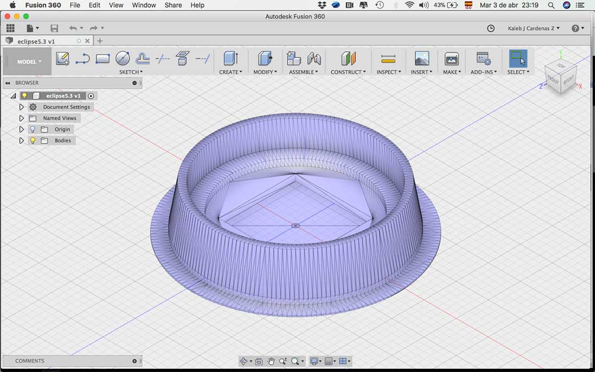Select the Create Sketch tool
Image resolution: width=595 pixels, height=372 pixels.
(63, 58)
